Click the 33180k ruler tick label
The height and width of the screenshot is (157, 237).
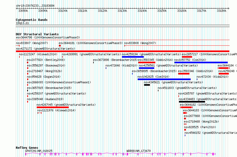pyautogui.click(x=222, y=11)
